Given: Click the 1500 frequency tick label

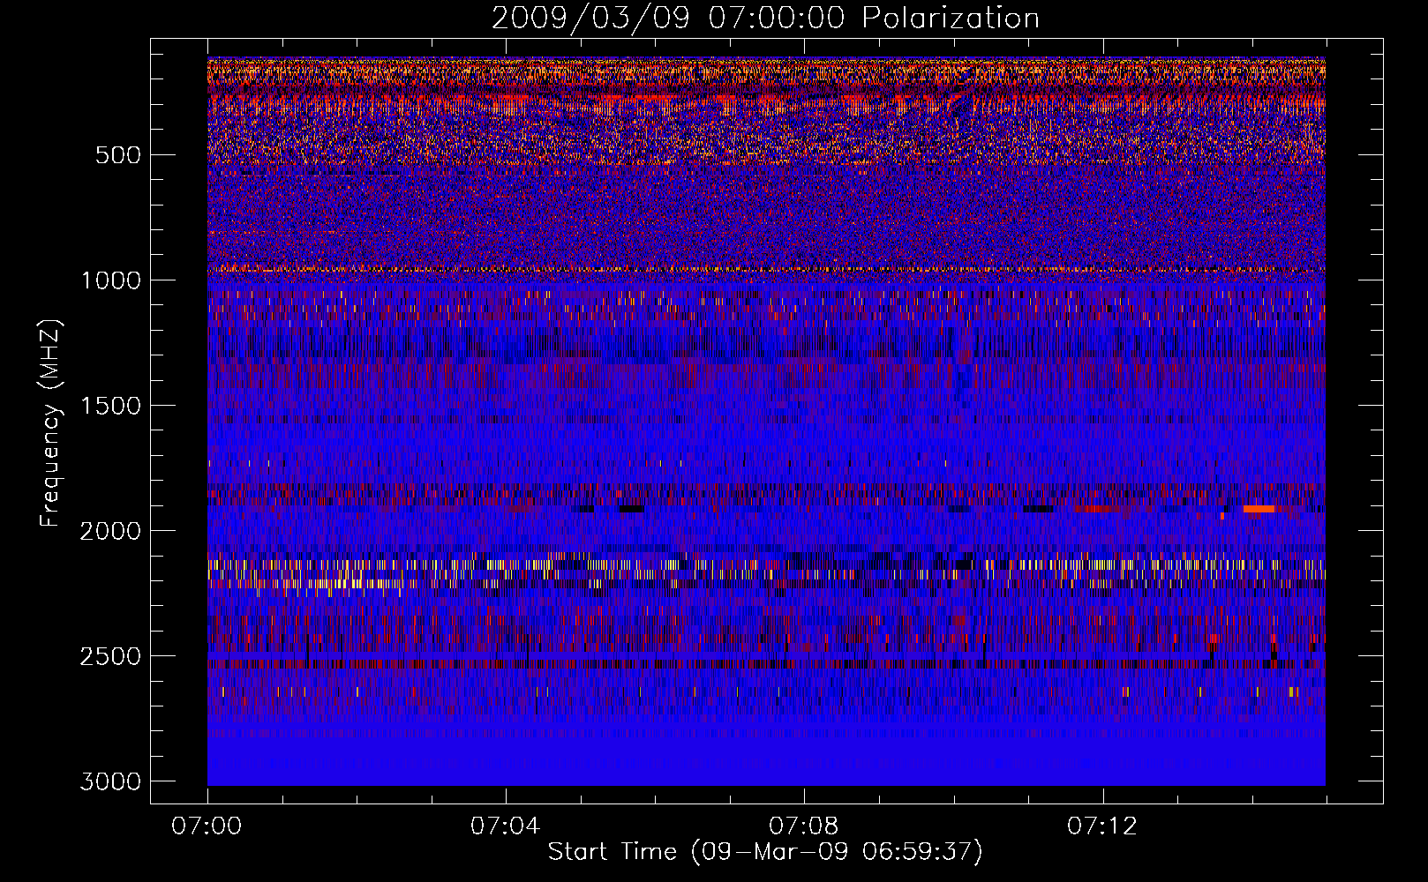Looking at the screenshot, I should tap(110, 406).
